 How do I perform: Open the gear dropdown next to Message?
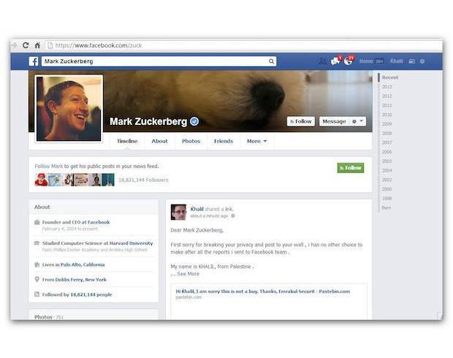point(358,121)
